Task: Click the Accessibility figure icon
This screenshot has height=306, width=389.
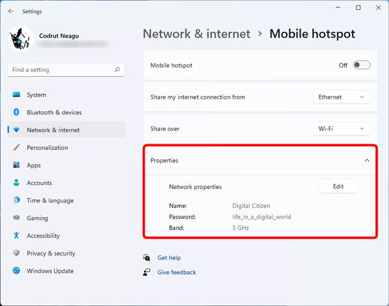Action: [x=16, y=236]
